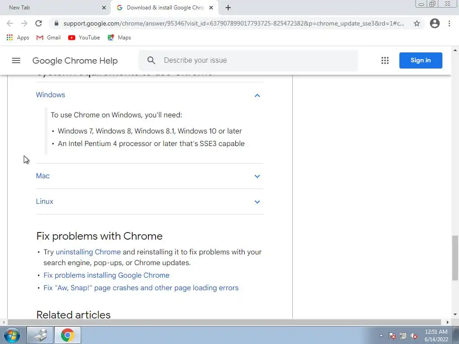
Task: Open Fix problems installing Google Chrome link
Action: pos(106,275)
